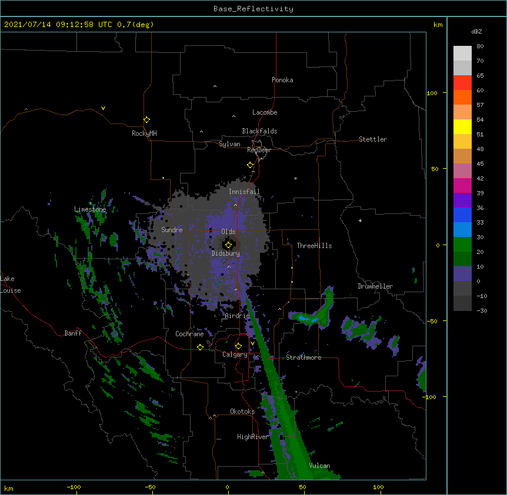
Task: Click the white asterisk marker east of Innisfail
Action: pos(295,178)
